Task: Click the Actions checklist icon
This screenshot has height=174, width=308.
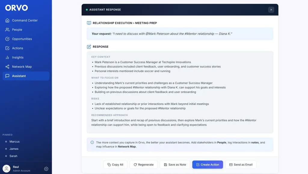Action: click(7, 48)
